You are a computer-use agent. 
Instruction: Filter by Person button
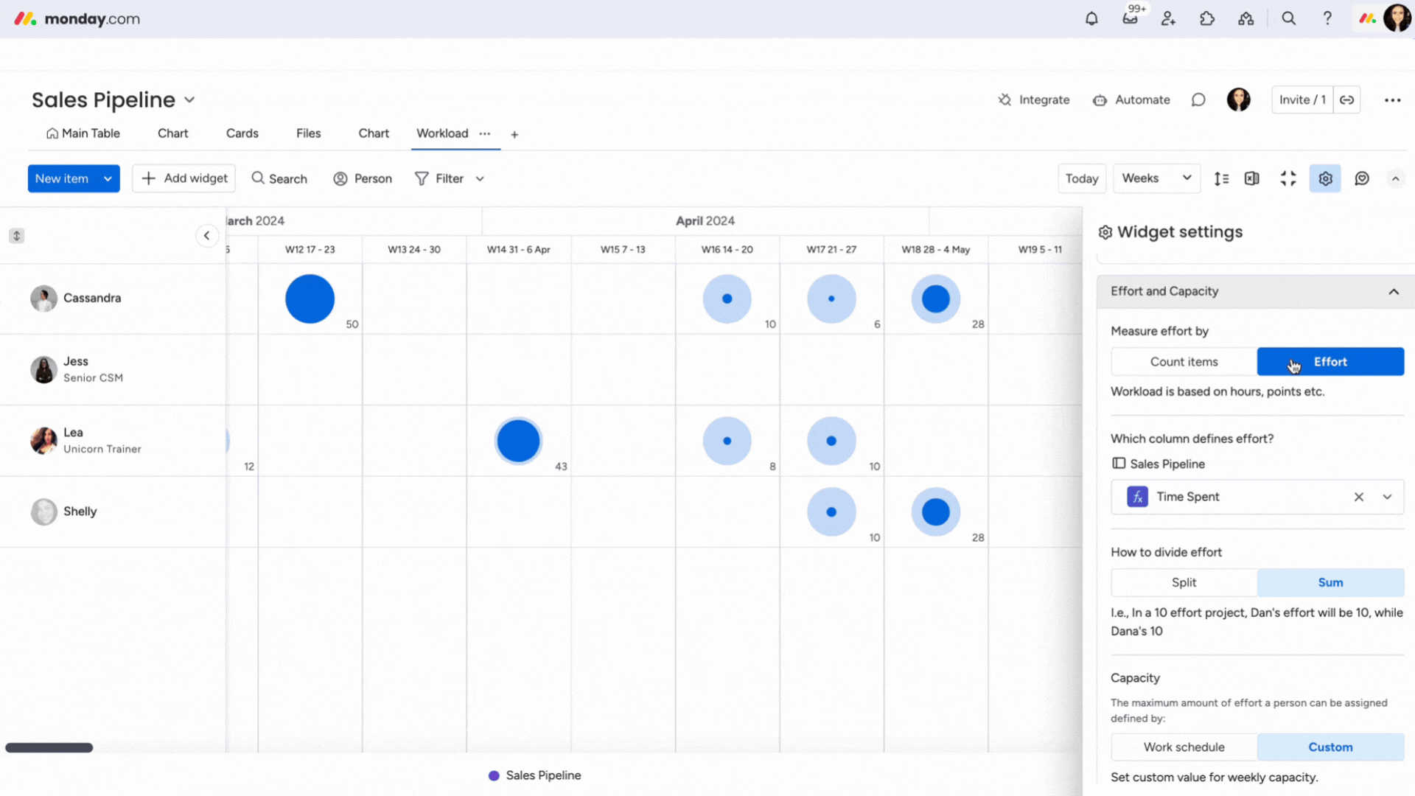[x=363, y=178]
